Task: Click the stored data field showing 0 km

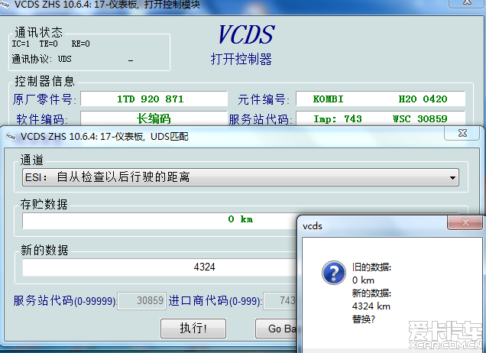Action: 160,220
